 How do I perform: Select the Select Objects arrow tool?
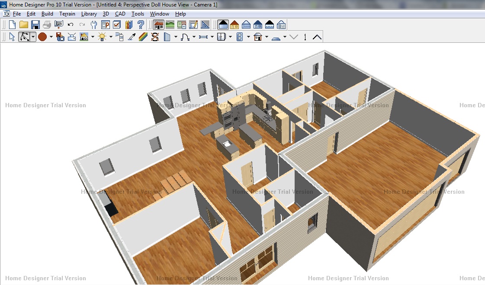[12, 37]
